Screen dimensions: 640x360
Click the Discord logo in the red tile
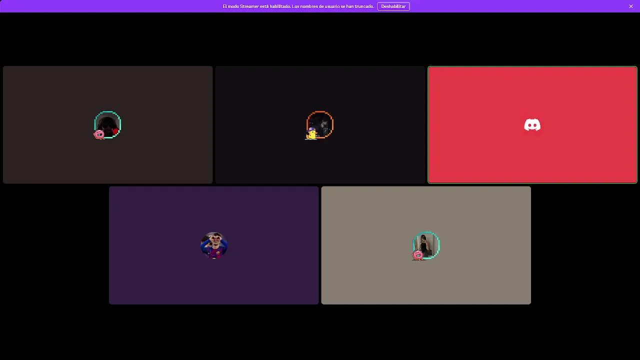532,125
